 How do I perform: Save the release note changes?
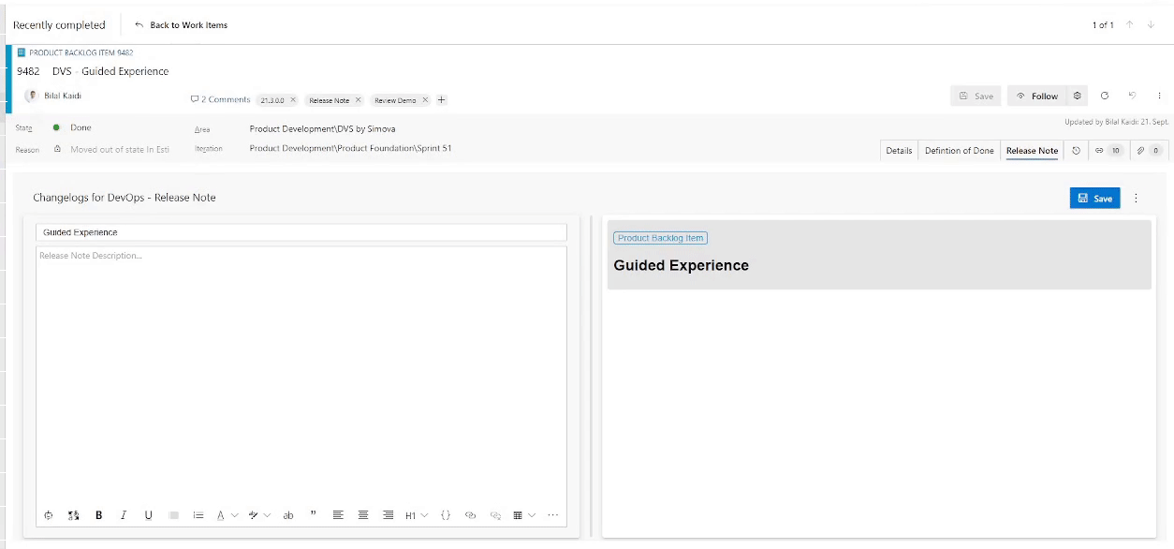point(1094,198)
